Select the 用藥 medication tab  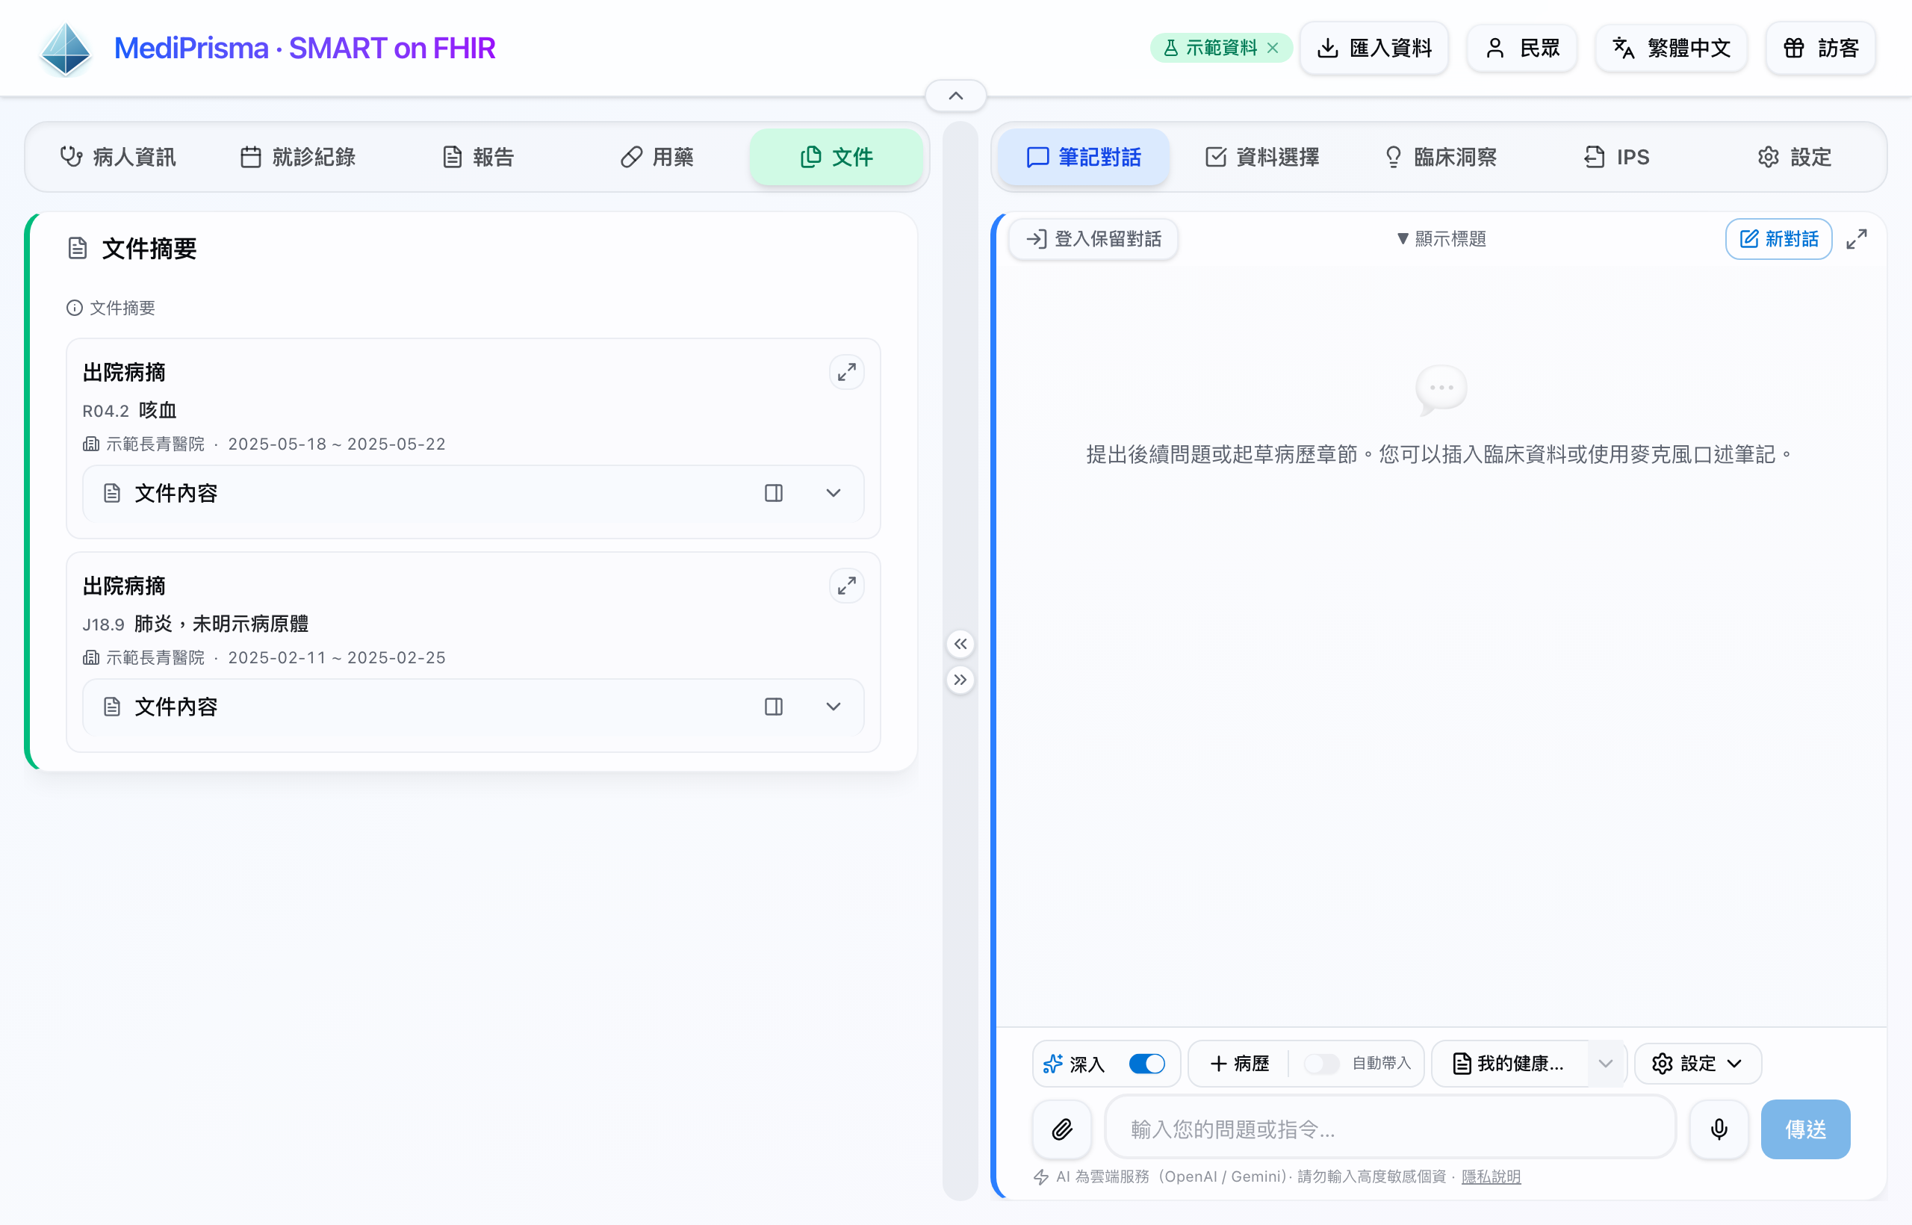[657, 157]
